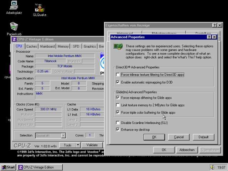Open the Windows Start menu
This screenshot has width=228, height=171.
coord(8,167)
